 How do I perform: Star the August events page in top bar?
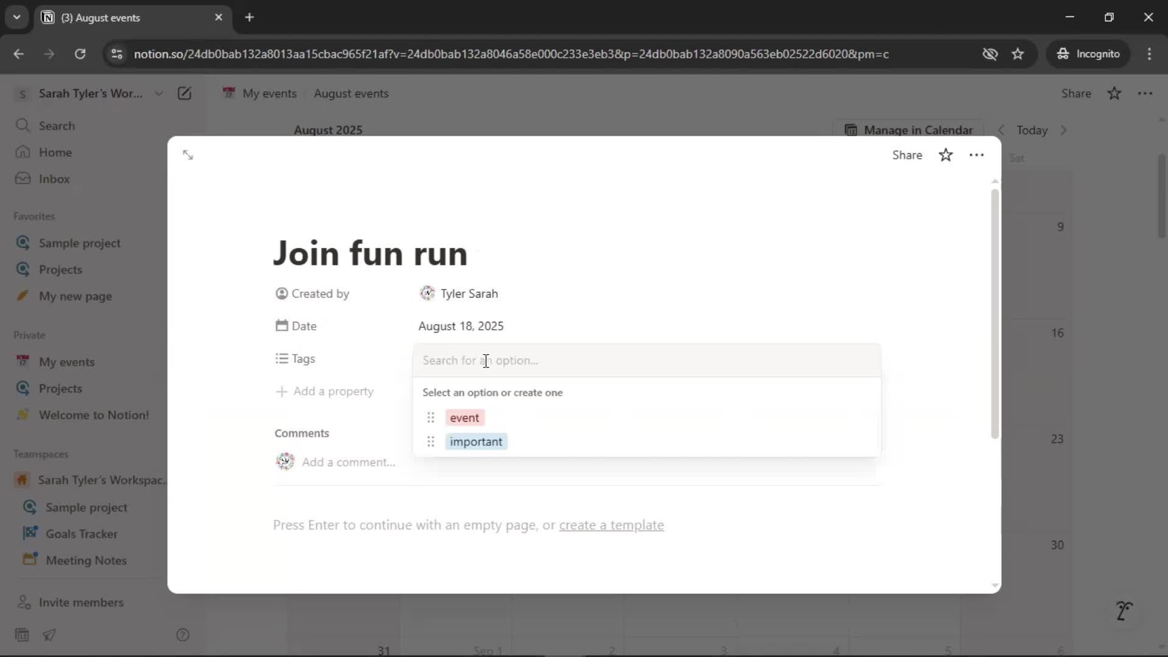pyautogui.click(x=1114, y=94)
